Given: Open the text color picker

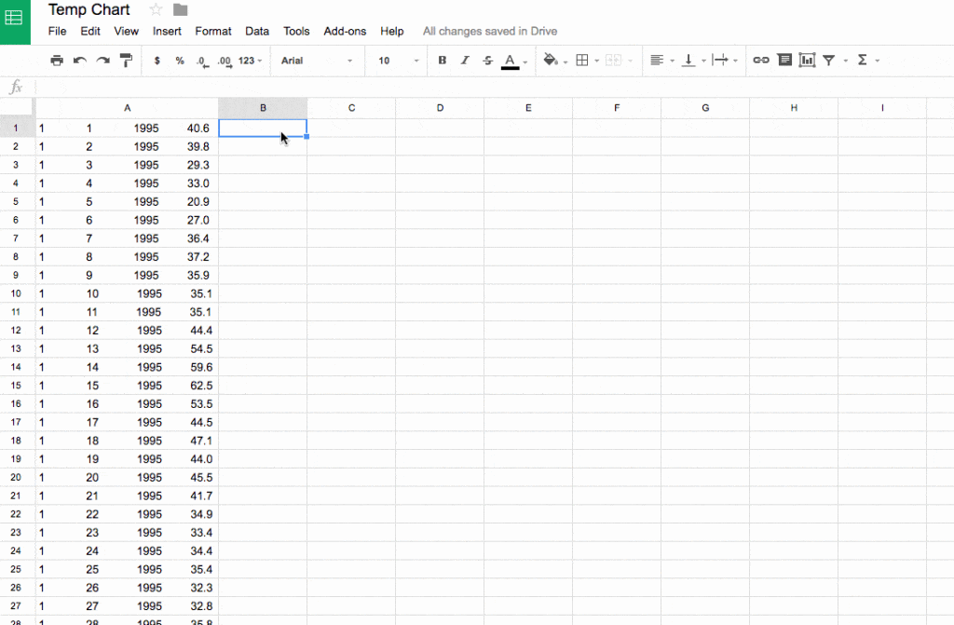Looking at the screenshot, I should click(510, 61).
